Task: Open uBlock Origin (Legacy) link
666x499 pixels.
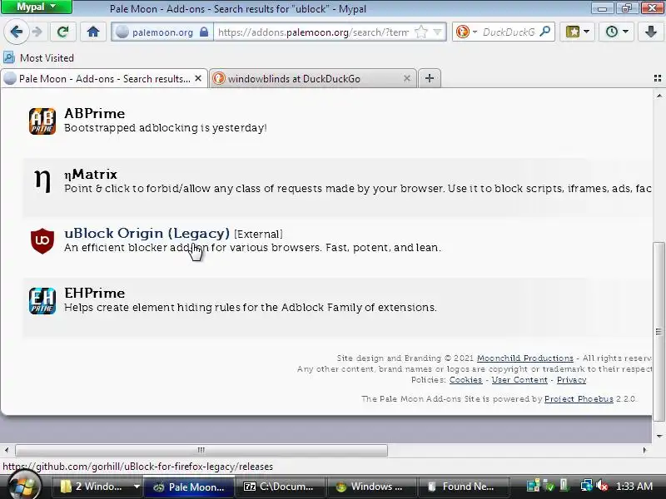Action: click(147, 233)
